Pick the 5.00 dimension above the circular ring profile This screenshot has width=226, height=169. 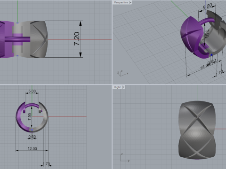[x=32, y=91]
